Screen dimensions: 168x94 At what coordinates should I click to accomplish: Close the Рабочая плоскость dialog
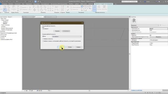pyautogui.click(x=82, y=23)
